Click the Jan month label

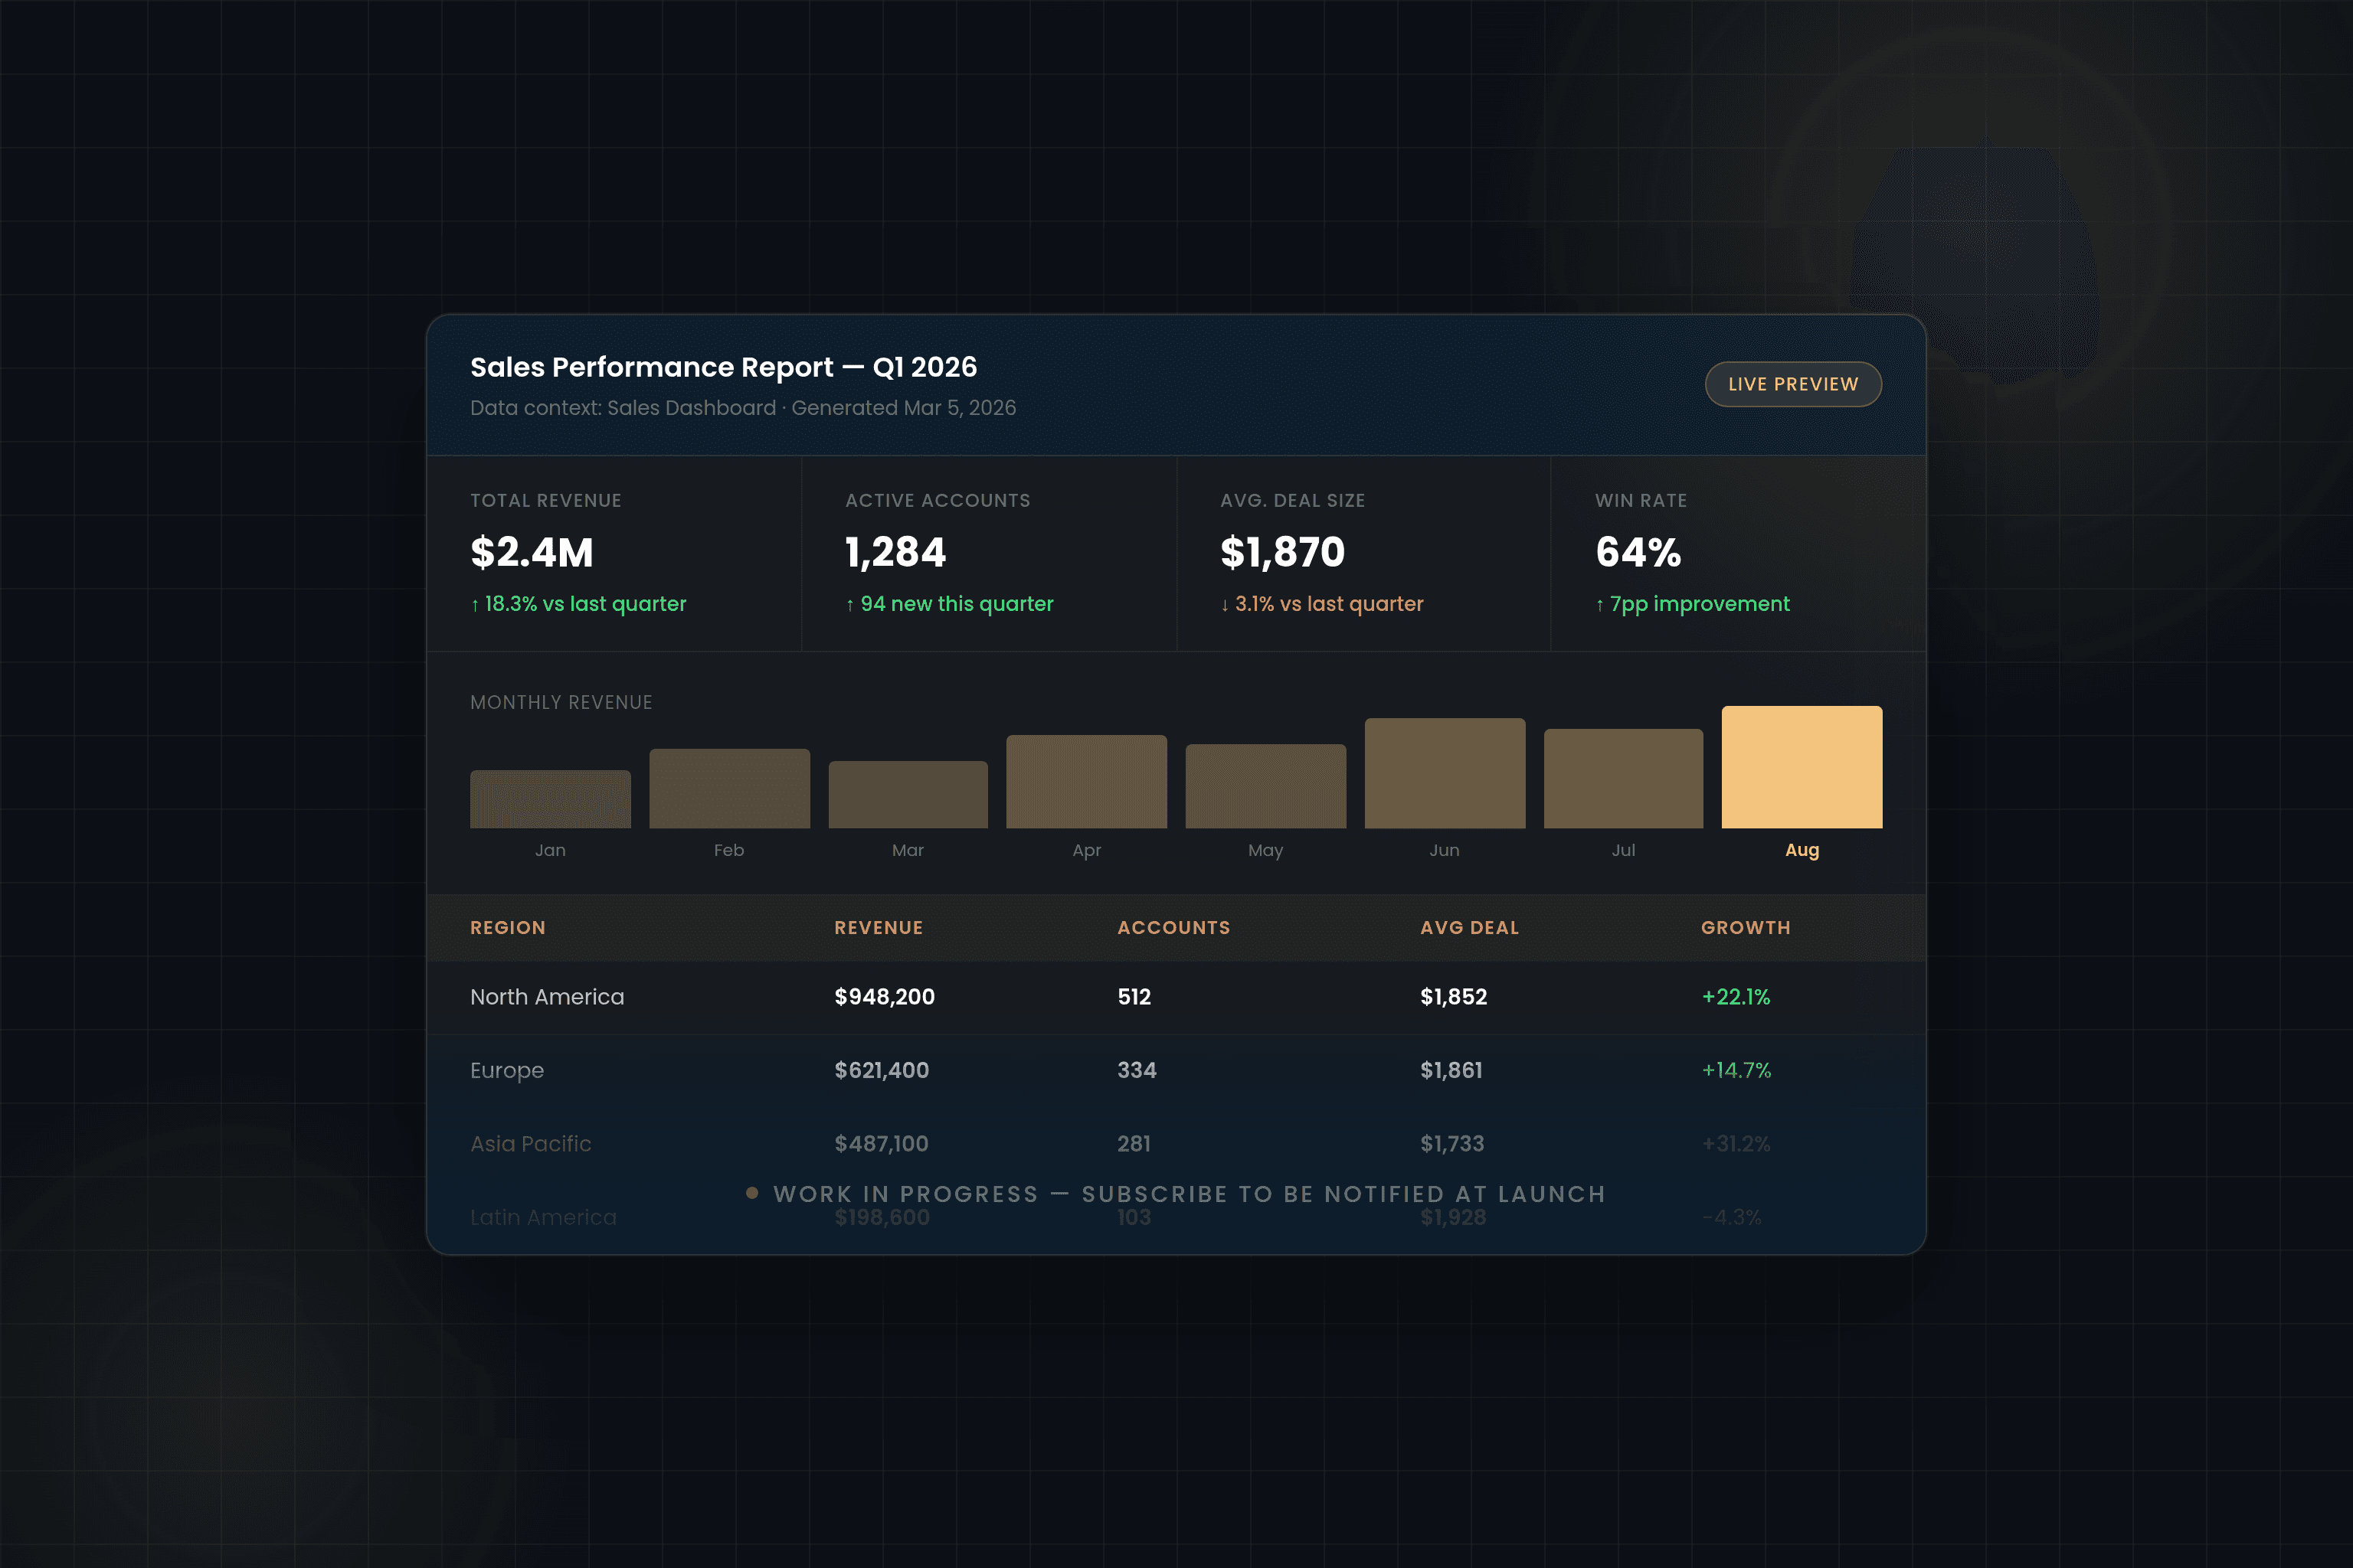click(550, 850)
